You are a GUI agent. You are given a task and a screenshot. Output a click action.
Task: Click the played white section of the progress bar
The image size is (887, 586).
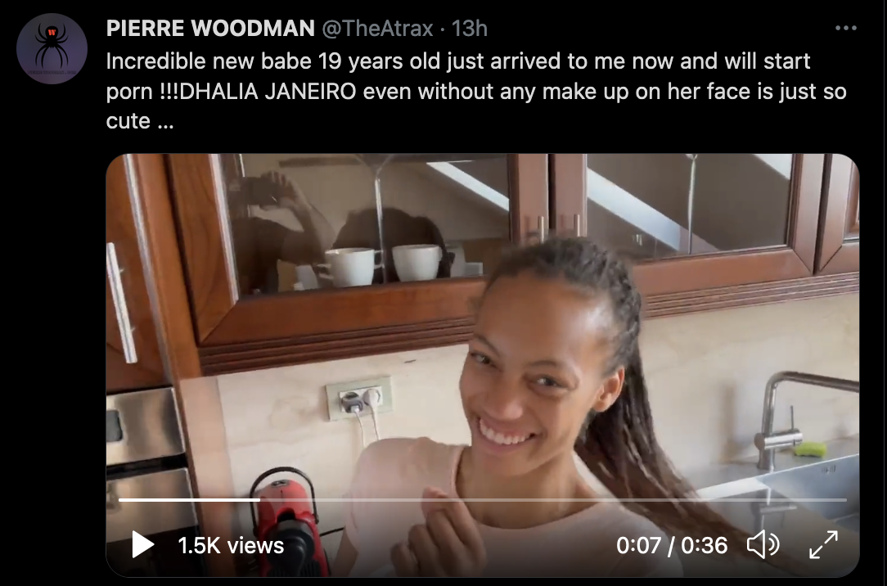[x=190, y=500]
